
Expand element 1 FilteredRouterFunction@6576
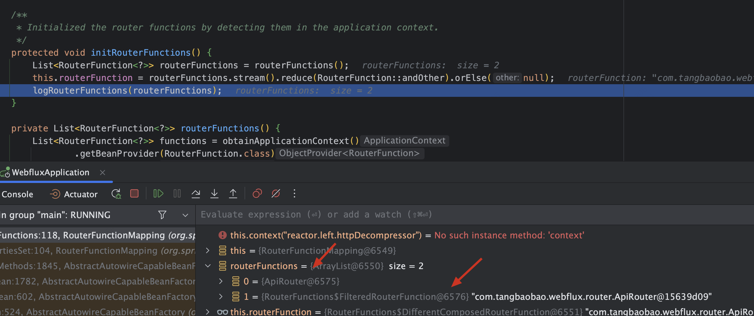pos(221,297)
